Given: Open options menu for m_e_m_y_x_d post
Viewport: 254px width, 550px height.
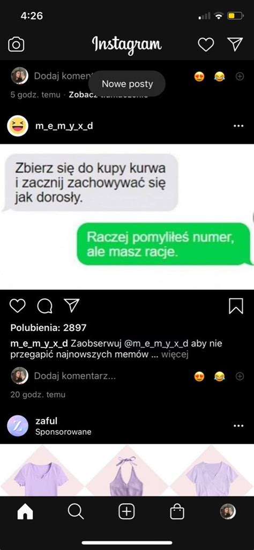Looking at the screenshot, I should [238, 126].
